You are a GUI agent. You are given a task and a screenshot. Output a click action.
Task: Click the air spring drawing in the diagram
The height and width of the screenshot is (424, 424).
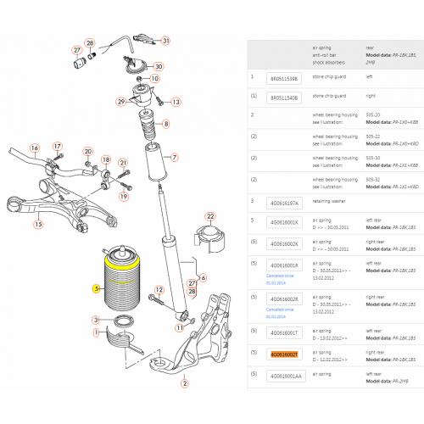[x=122, y=278]
